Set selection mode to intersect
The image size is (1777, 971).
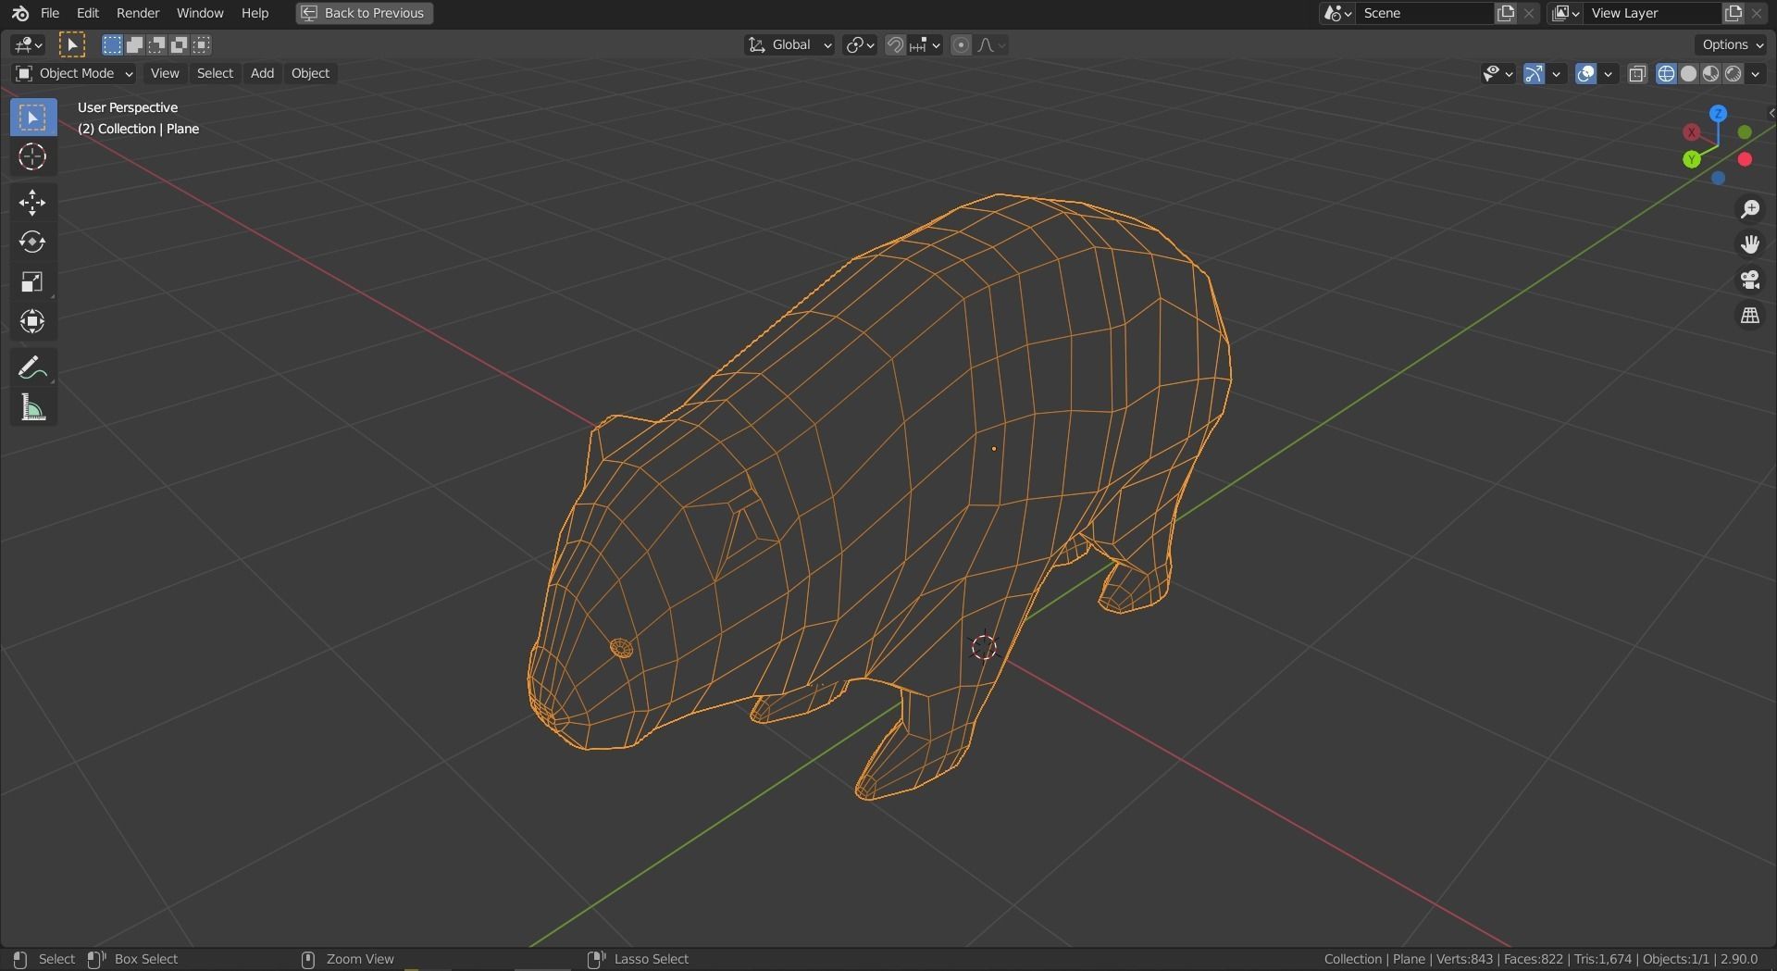201,44
